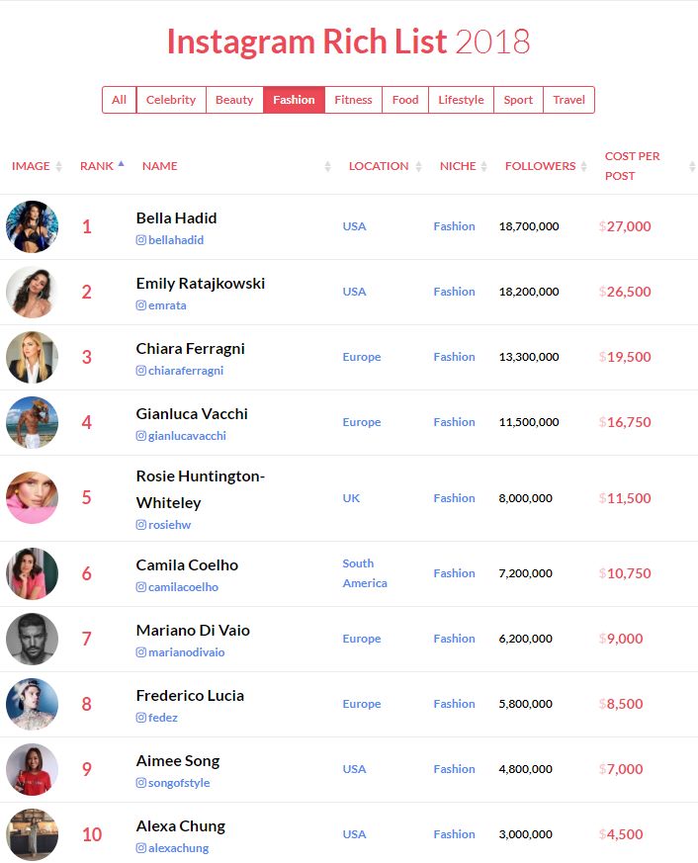Sort by Cost Per Post header
698x863 pixels.
tap(633, 166)
